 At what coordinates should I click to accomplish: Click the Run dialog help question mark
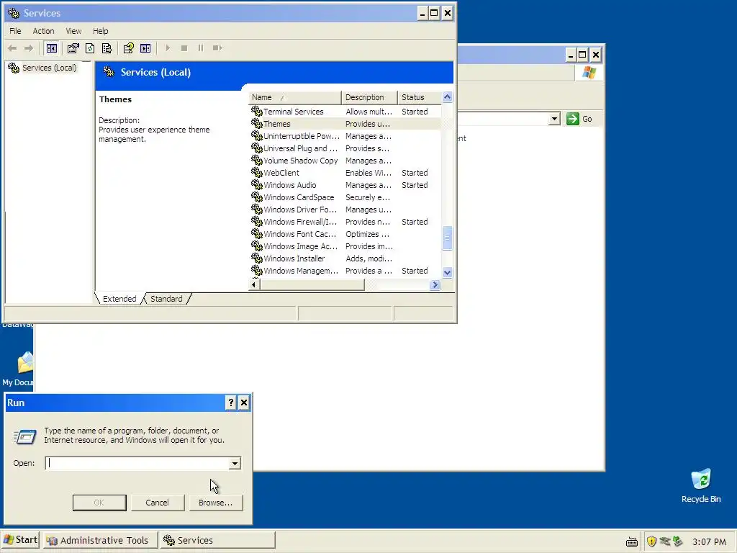click(x=230, y=403)
